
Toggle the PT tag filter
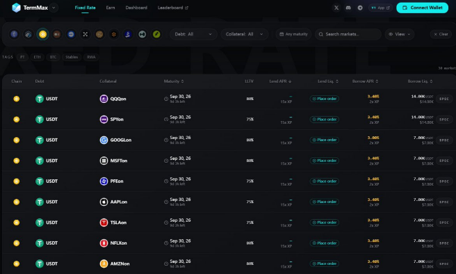(x=22, y=57)
